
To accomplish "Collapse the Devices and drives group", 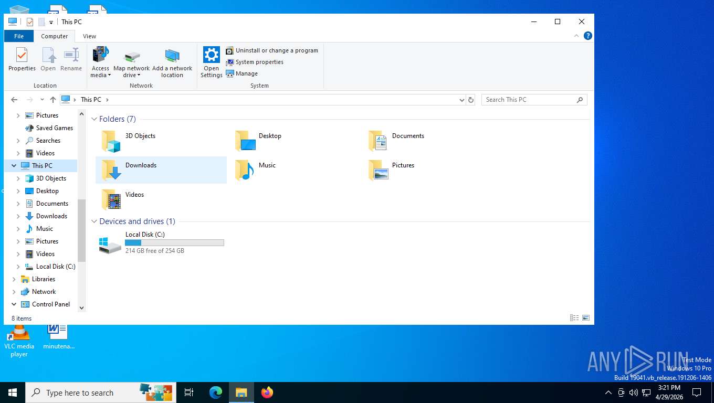I will pos(94,221).
